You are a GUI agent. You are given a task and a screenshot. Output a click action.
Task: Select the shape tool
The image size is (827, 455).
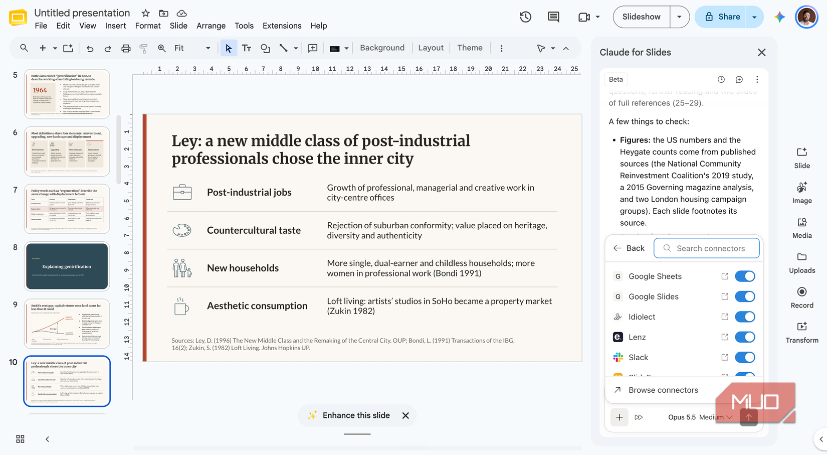pyautogui.click(x=265, y=48)
